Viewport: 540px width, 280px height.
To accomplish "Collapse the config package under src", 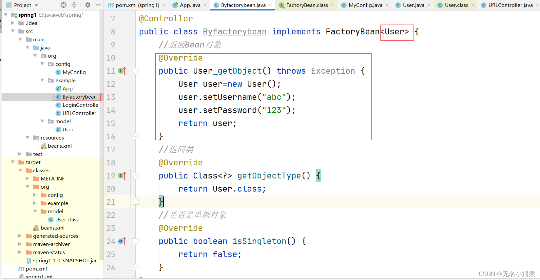I will (42, 64).
